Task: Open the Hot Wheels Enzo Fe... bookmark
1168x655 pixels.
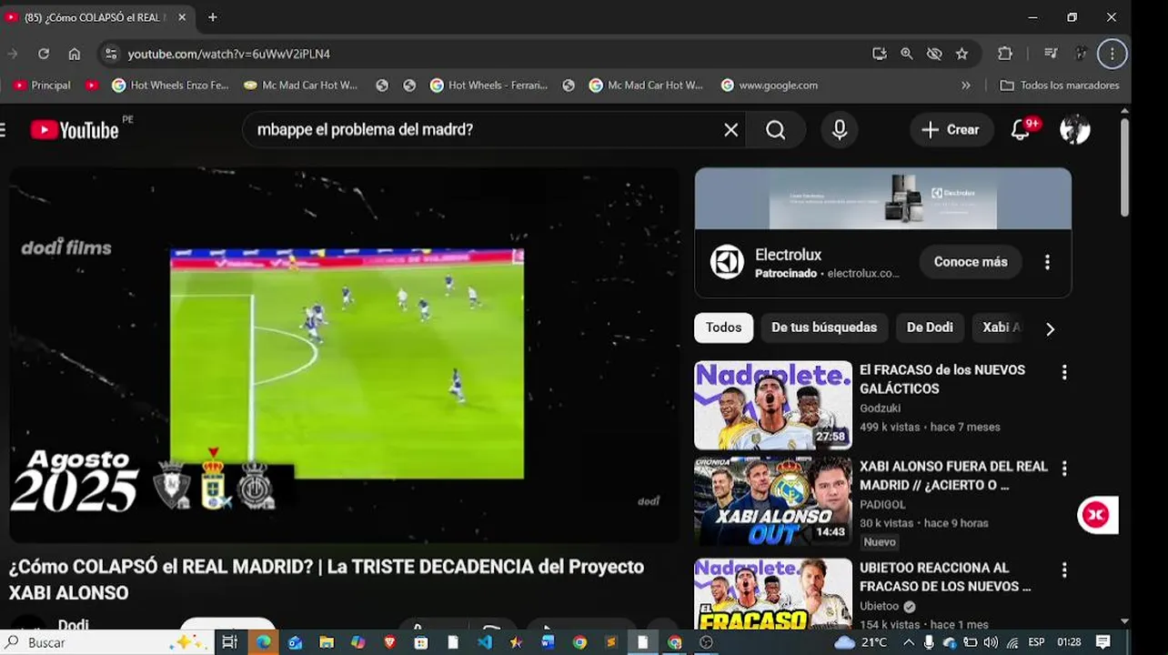Action: pos(170,86)
